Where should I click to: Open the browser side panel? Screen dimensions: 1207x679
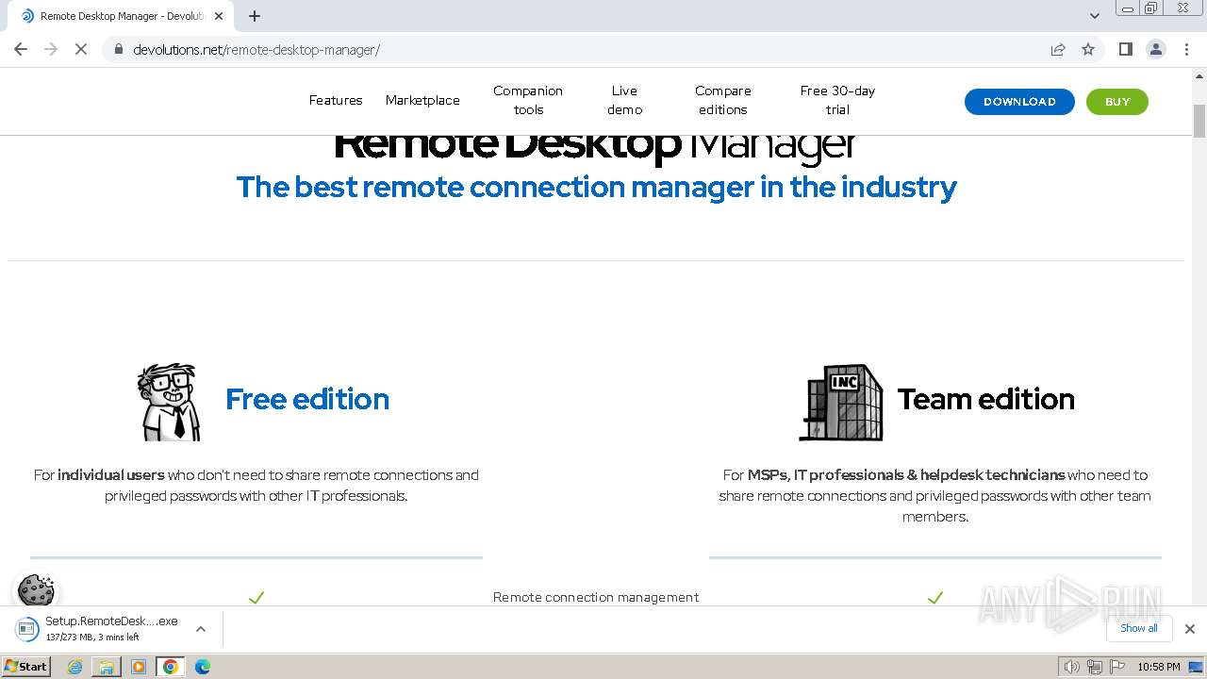1126,49
